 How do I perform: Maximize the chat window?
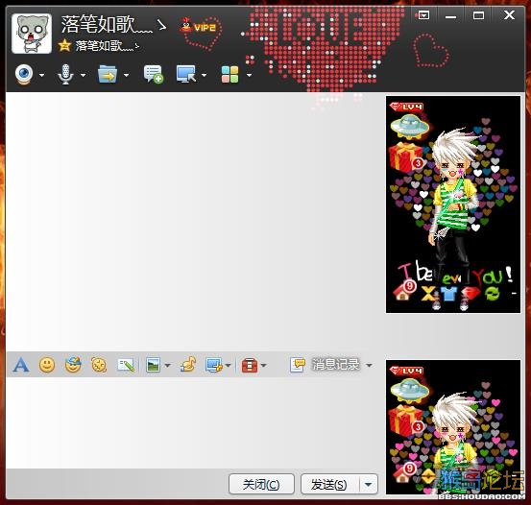tap(478, 15)
